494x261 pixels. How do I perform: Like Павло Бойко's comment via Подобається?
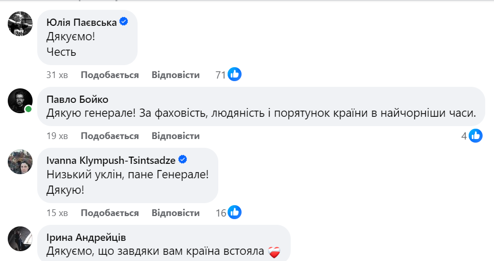110,136
